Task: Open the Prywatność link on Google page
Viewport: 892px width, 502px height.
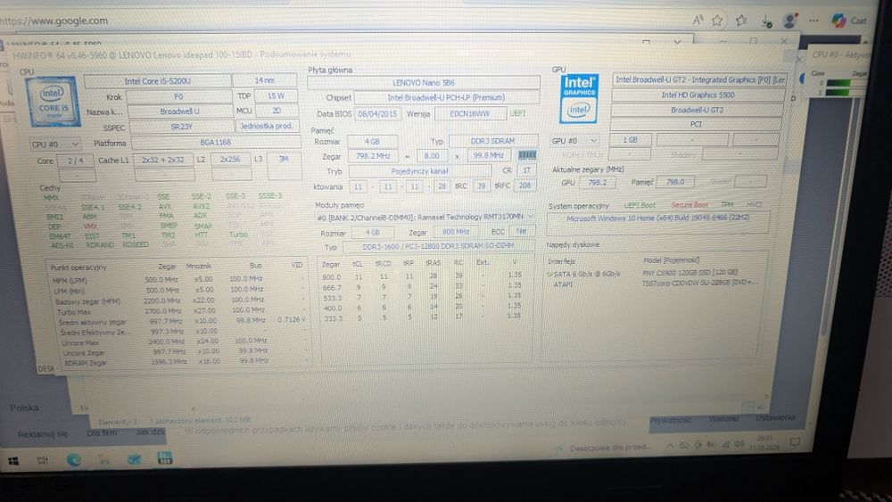Action: coord(670,420)
